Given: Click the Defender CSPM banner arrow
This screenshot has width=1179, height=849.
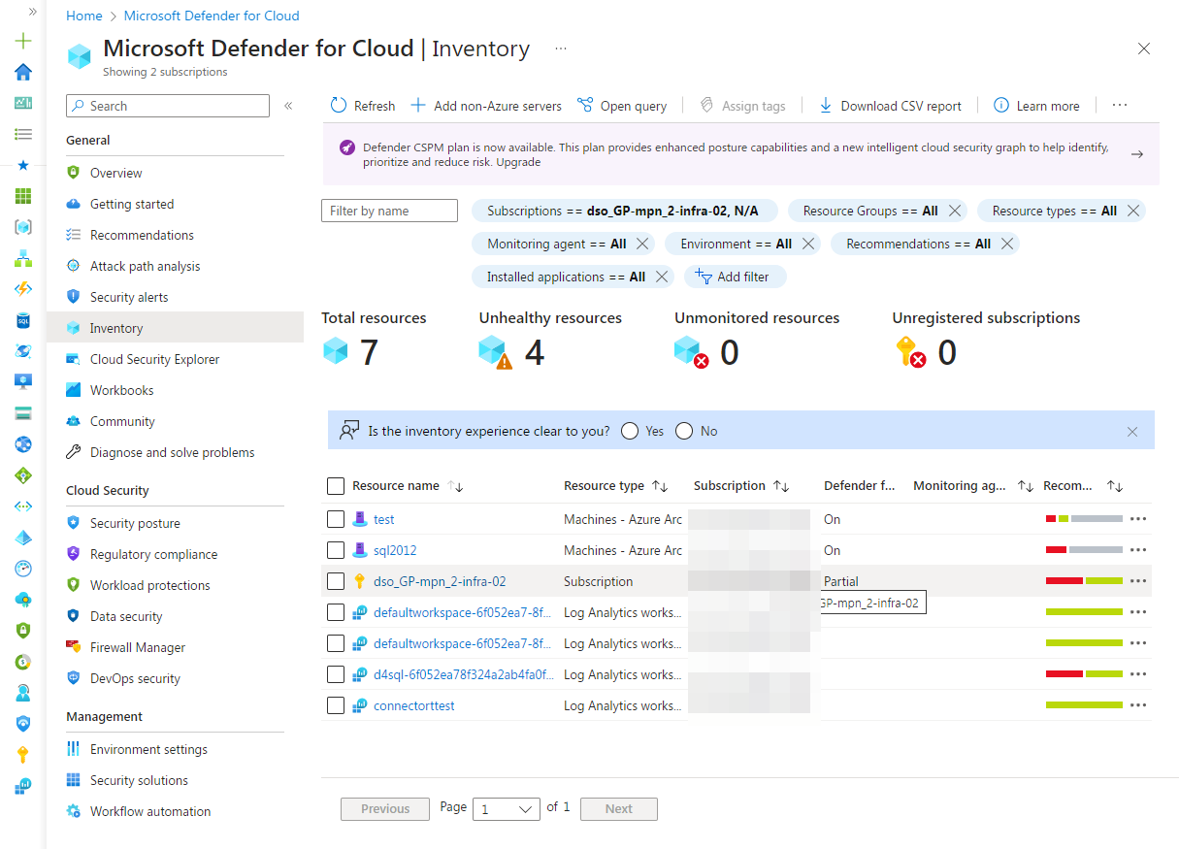Looking at the screenshot, I should point(1137,153).
